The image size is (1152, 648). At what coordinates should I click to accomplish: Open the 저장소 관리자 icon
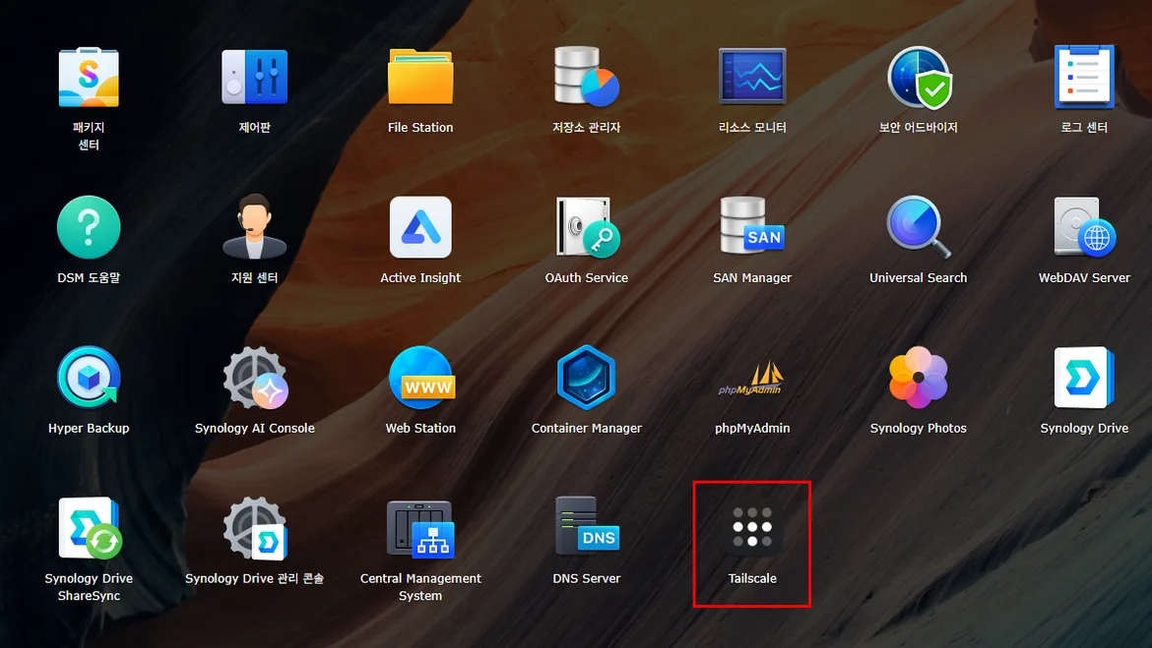pos(586,77)
